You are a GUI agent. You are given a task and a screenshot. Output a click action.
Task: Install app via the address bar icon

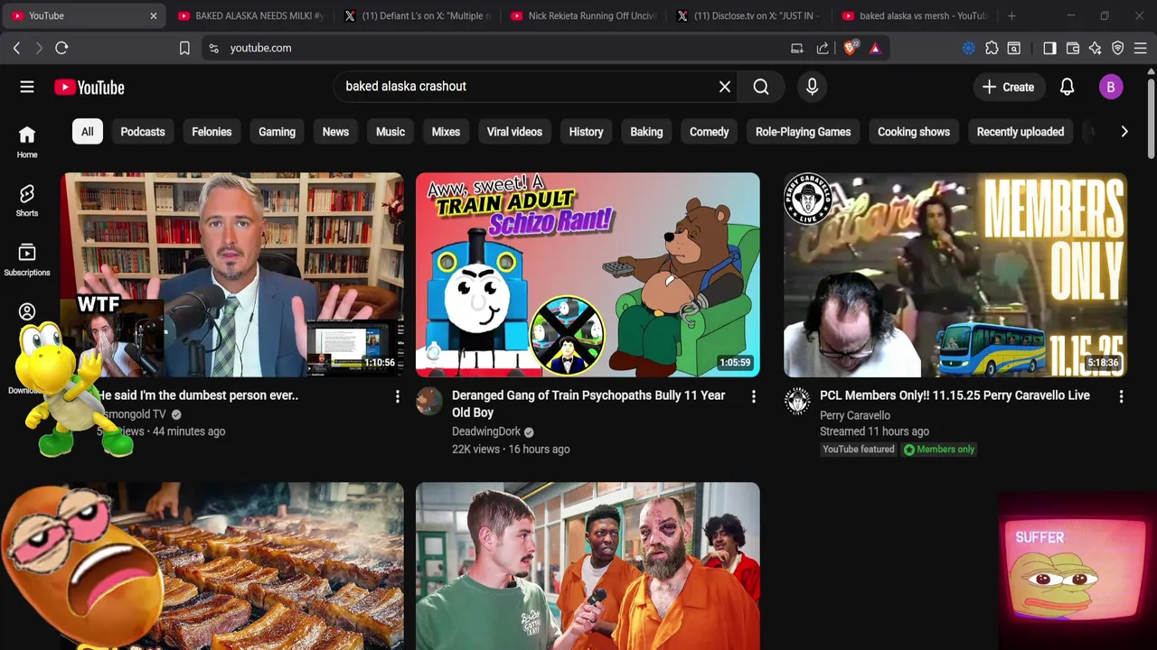796,48
